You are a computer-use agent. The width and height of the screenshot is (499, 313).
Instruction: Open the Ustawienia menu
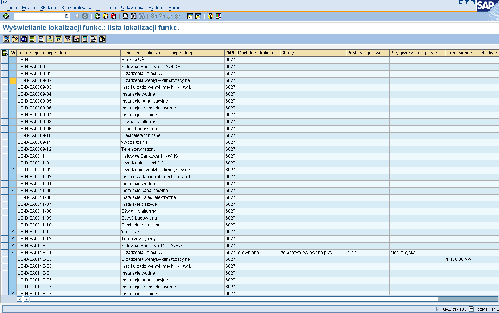point(132,7)
